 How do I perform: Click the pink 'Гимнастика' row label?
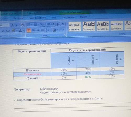click(32, 74)
